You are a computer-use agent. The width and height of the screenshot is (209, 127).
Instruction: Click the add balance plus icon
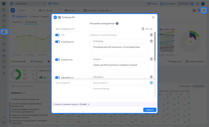pyautogui.click(x=192, y=4)
